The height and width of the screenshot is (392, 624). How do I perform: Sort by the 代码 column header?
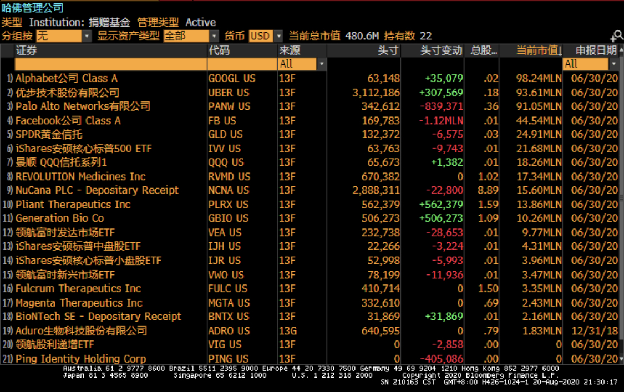tap(242, 50)
